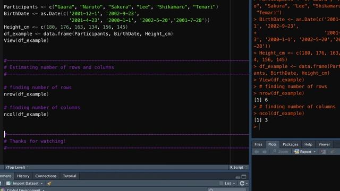The width and height of the screenshot is (340, 191).
Task: Click the Import Dataset table icon
Action: 8,184
